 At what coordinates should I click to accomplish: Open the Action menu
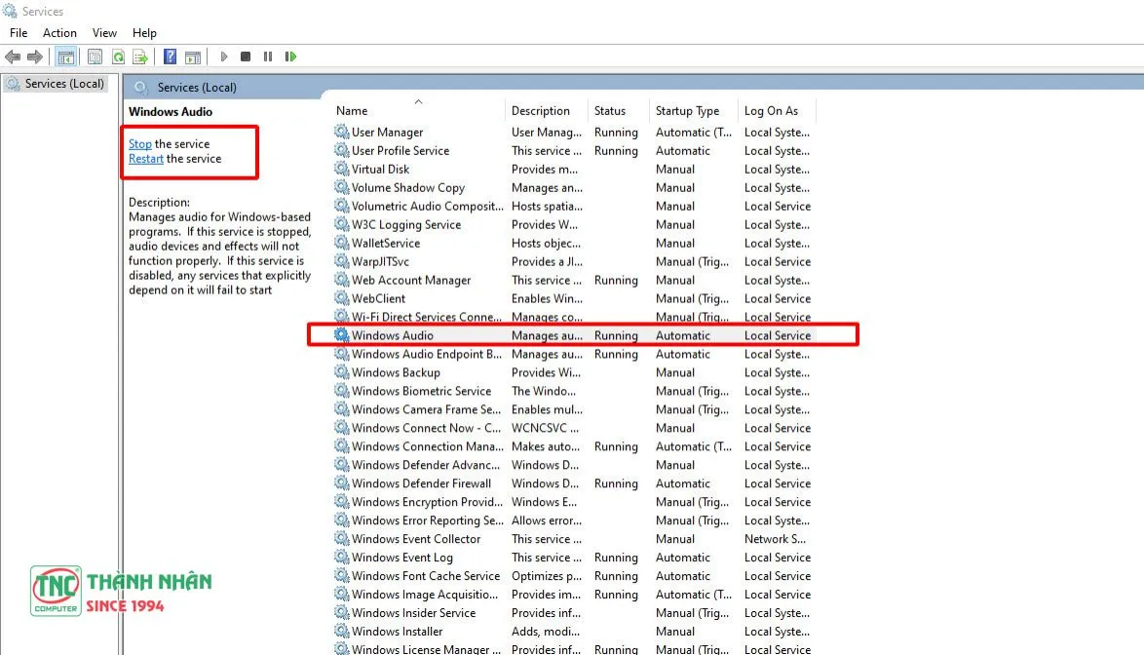[59, 32]
